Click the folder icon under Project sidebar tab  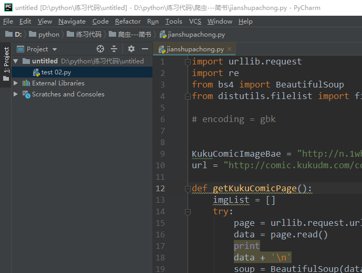(x=6, y=79)
